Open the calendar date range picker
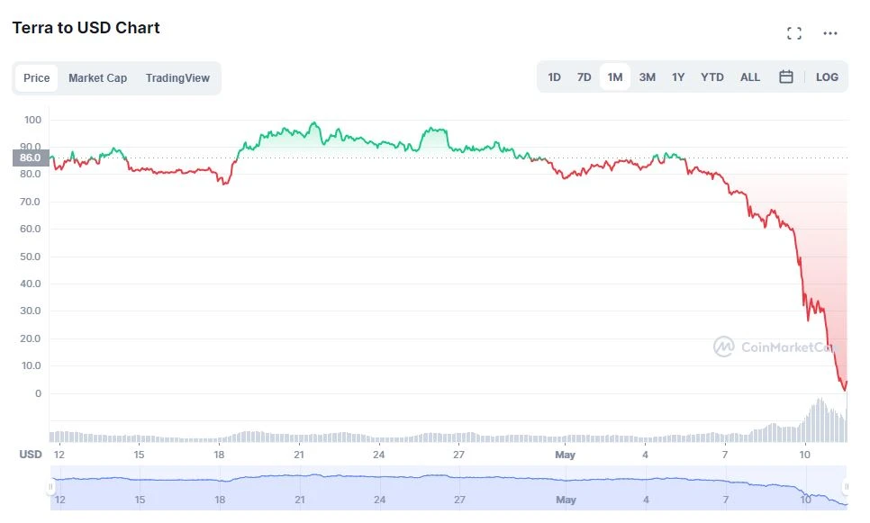 click(785, 77)
